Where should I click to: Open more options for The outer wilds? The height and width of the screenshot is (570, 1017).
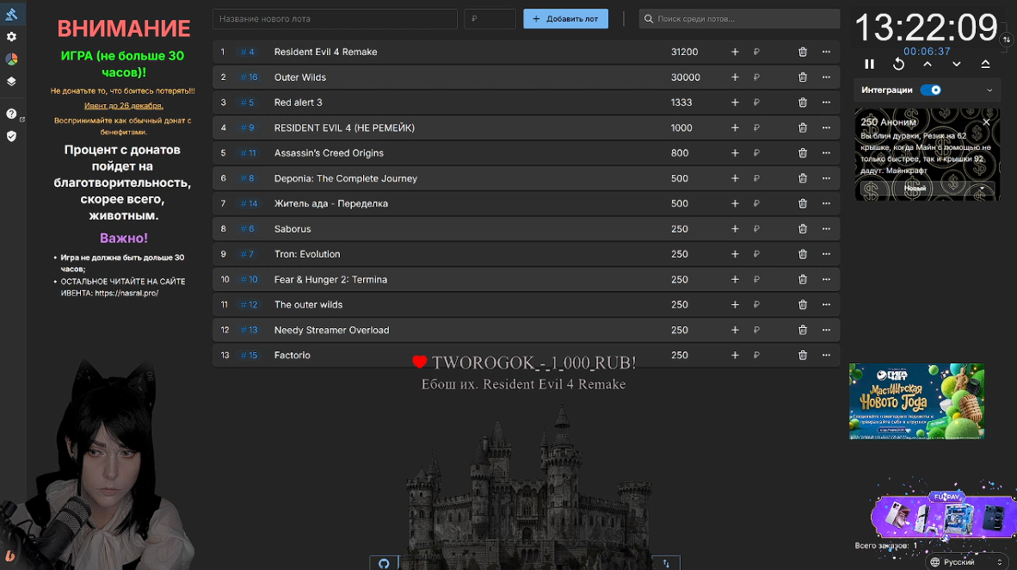click(x=826, y=305)
